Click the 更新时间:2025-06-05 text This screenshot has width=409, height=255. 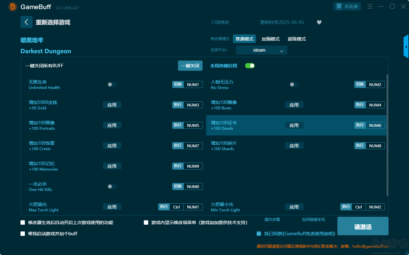tap(282, 22)
